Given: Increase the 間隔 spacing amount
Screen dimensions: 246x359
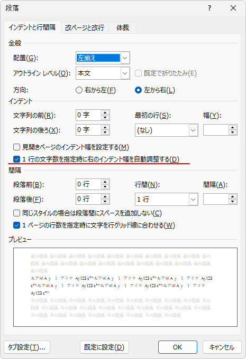Looking at the screenshot, I should [233, 197].
